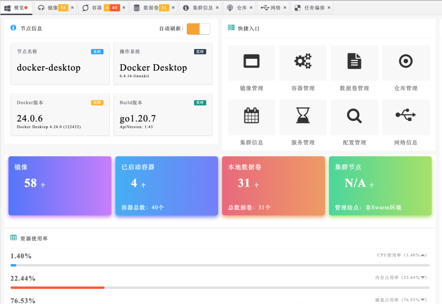Click the 实时 badge on Docker版本 card
442x304 pixels.
[97, 103]
